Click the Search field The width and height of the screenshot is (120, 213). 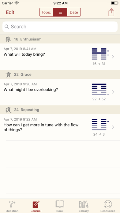pyautogui.click(x=60, y=27)
